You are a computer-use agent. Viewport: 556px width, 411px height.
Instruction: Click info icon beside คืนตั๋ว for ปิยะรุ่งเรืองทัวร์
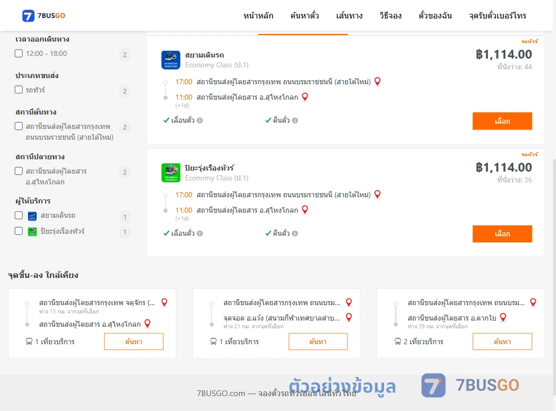point(295,233)
